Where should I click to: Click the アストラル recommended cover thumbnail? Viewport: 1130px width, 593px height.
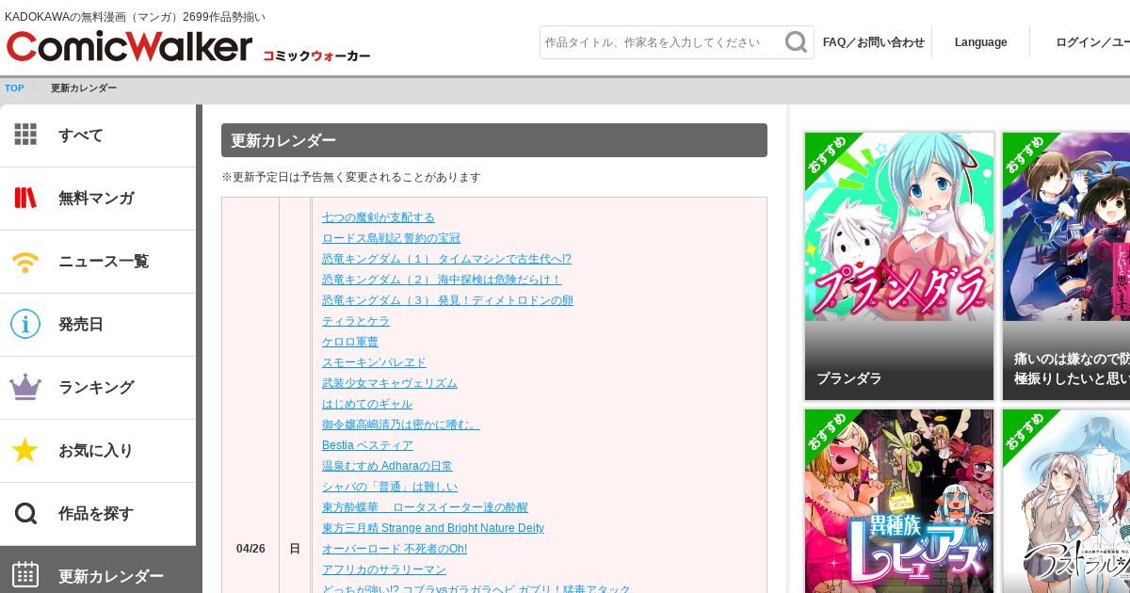click(x=1066, y=501)
